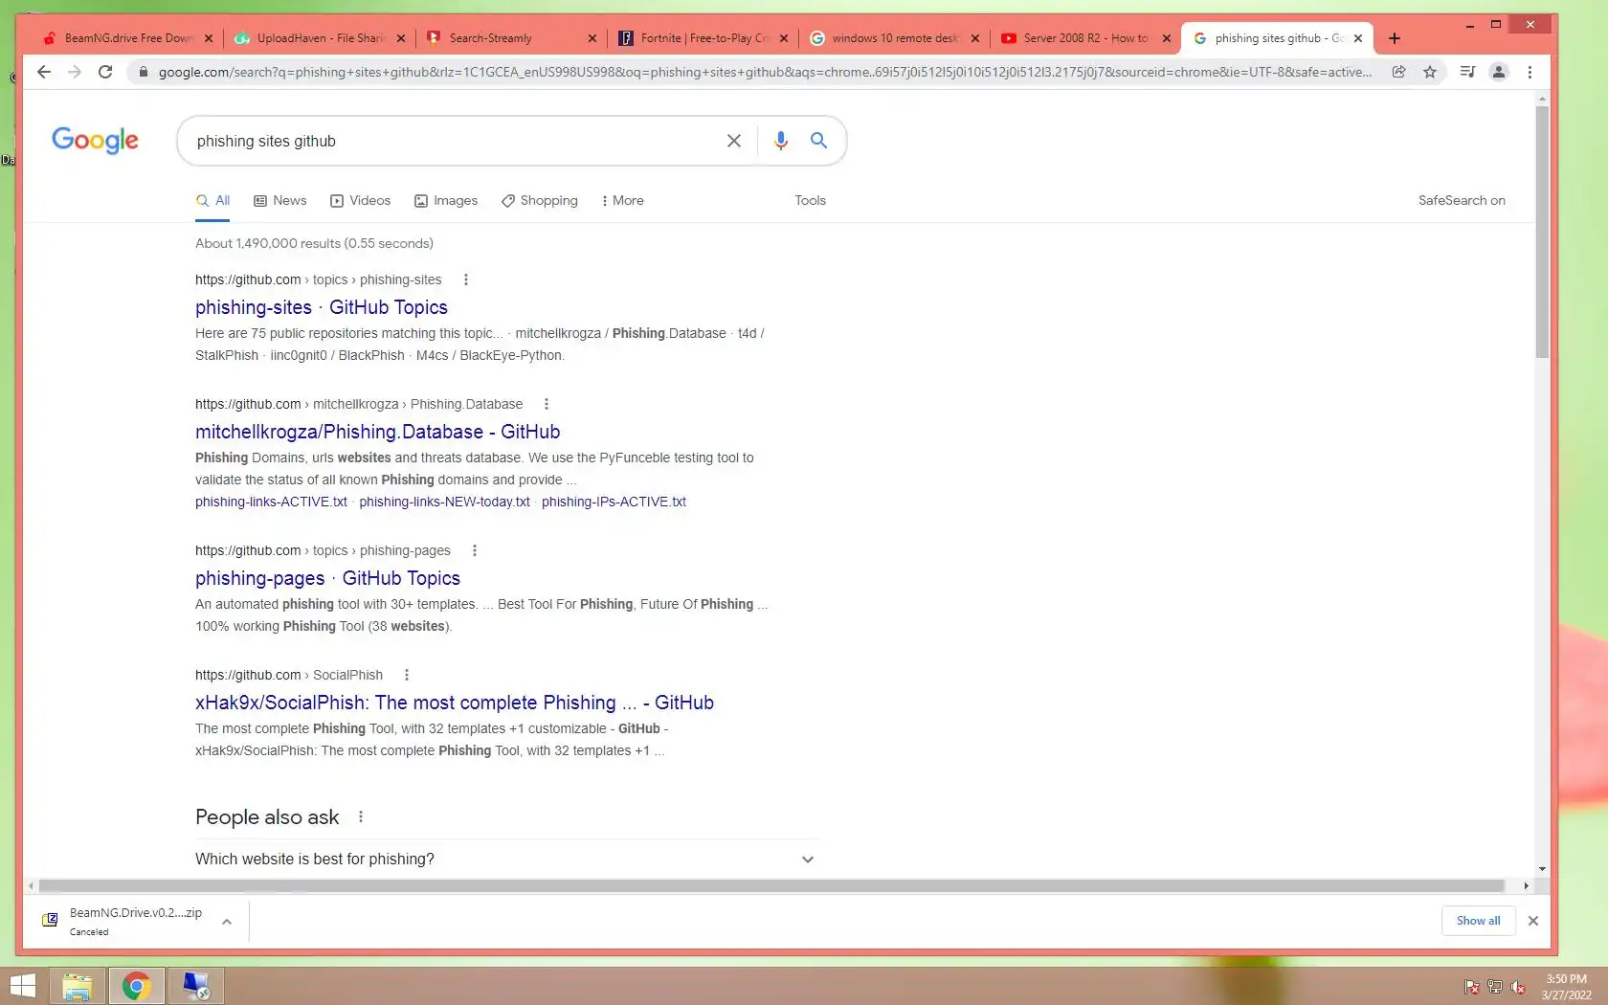Click the SafeSearch on setting
Screen dimensions: 1608x1005
click(x=1462, y=200)
